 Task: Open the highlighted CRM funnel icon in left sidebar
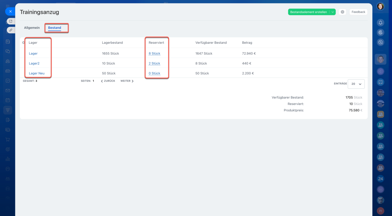[8, 110]
